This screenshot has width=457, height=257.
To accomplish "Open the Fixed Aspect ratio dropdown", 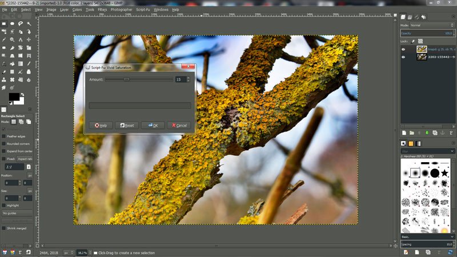I will pyautogui.click(x=25, y=159).
